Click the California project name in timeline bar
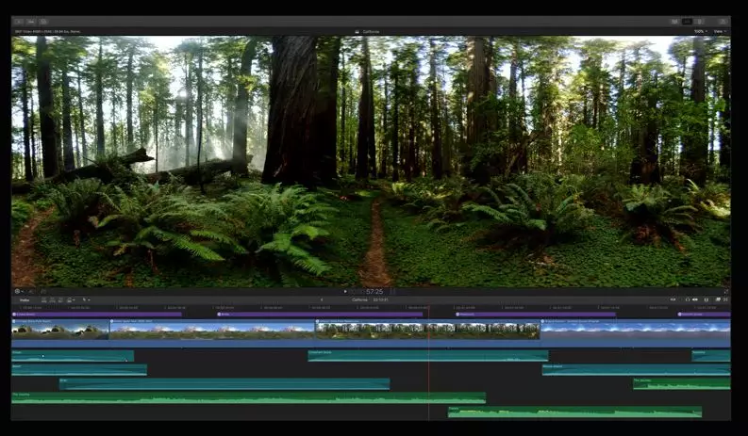Viewport: 748px width, 436px height. (359, 299)
